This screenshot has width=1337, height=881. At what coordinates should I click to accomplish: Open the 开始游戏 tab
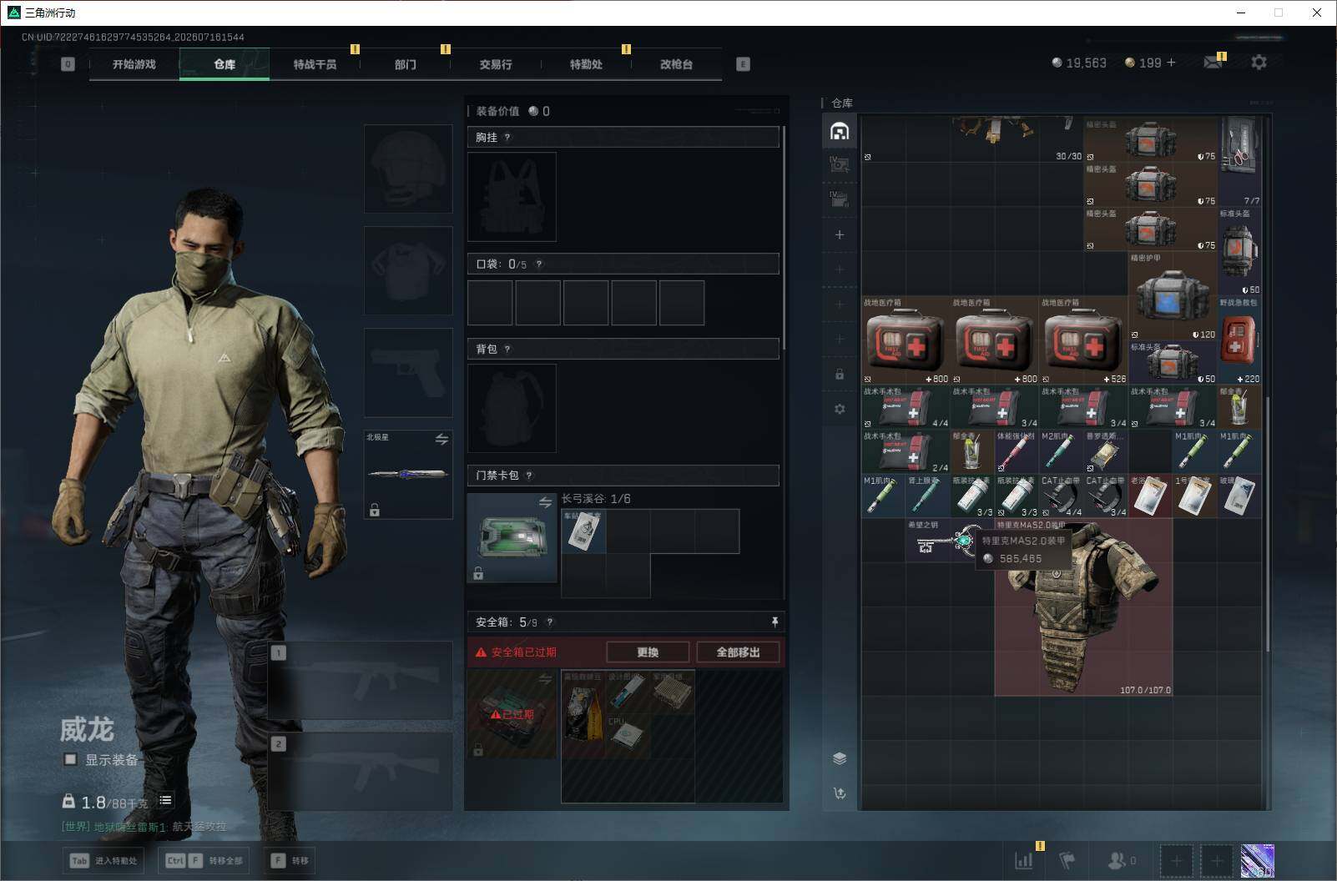coord(134,64)
